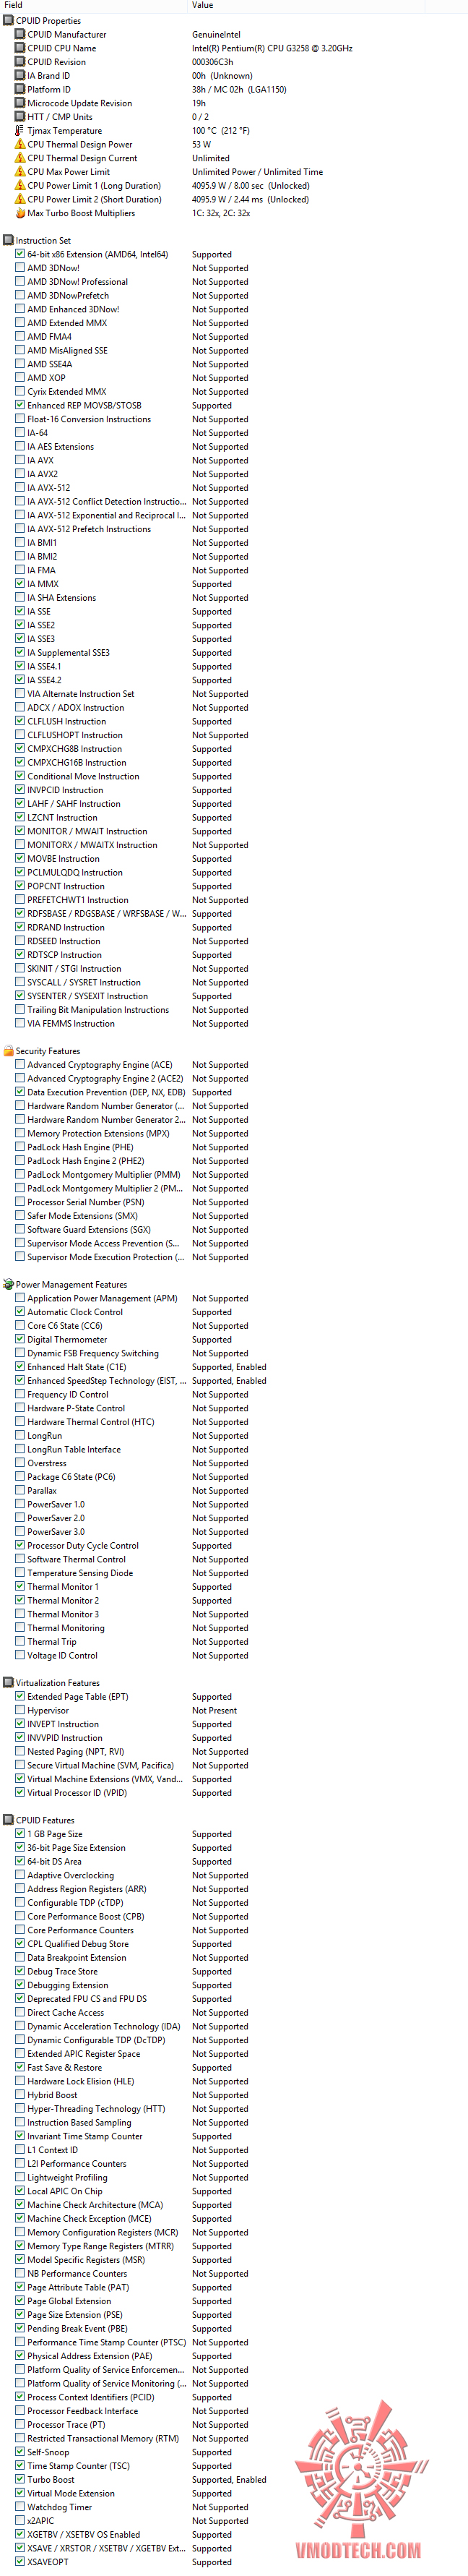The image size is (468, 2576).
Task: Click the Power Management Features leaf icon
Action: (x=8, y=1284)
